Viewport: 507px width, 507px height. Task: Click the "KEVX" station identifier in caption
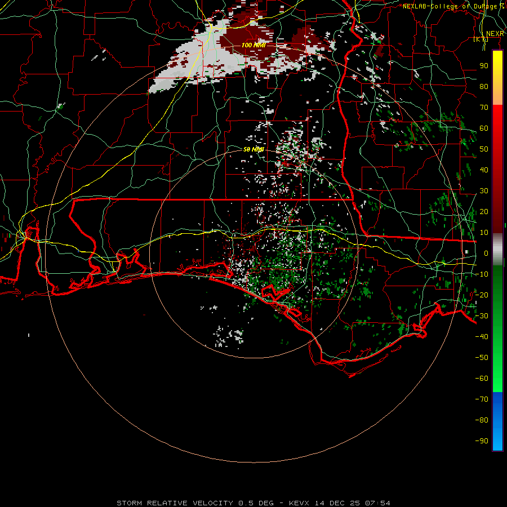[299, 503]
